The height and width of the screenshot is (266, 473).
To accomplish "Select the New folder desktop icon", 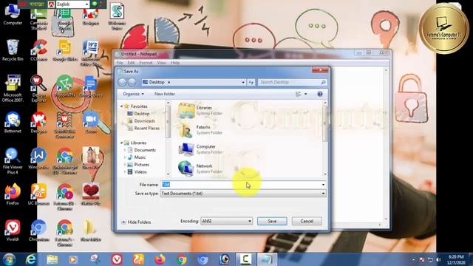I will (90, 231).
